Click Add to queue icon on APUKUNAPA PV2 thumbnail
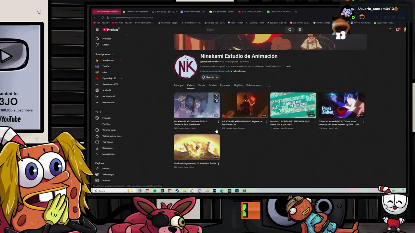The image size is (415, 233). click(216, 101)
